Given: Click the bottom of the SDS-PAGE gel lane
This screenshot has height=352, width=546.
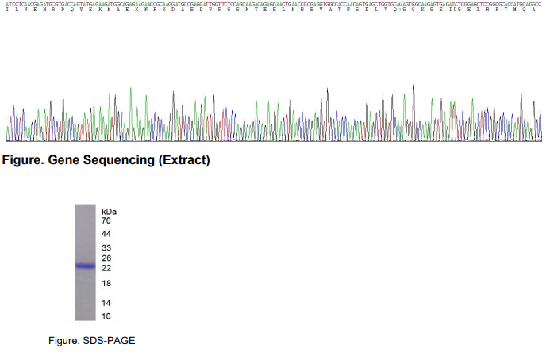Looking at the screenshot, I should pos(85,317).
